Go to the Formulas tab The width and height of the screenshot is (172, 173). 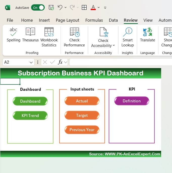(94, 20)
